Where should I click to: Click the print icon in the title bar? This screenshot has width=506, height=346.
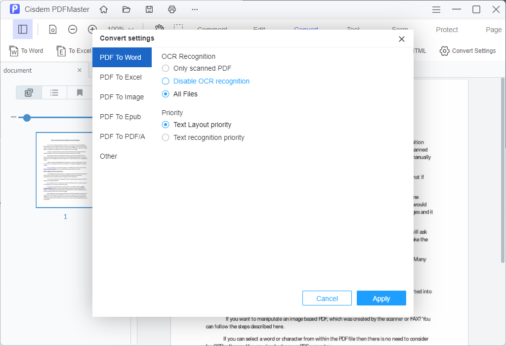tap(171, 9)
